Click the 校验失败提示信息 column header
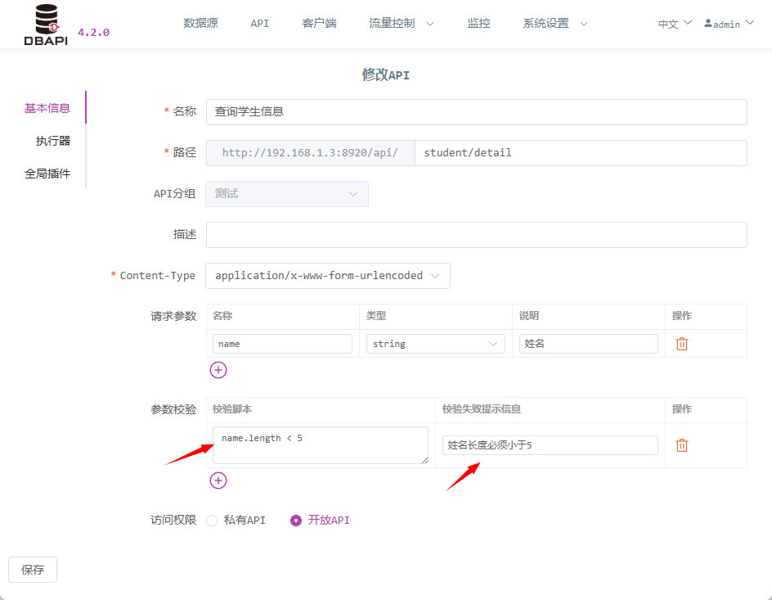 482,409
